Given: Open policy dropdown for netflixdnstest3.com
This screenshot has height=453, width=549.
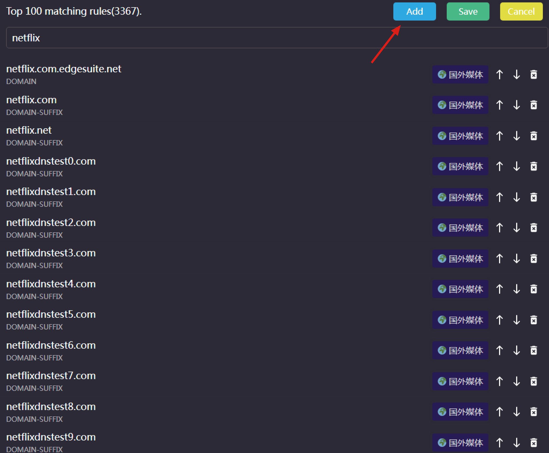Looking at the screenshot, I should point(460,259).
